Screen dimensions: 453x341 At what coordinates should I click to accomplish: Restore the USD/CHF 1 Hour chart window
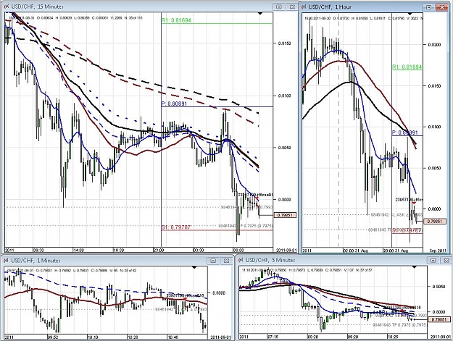pos(429,7)
